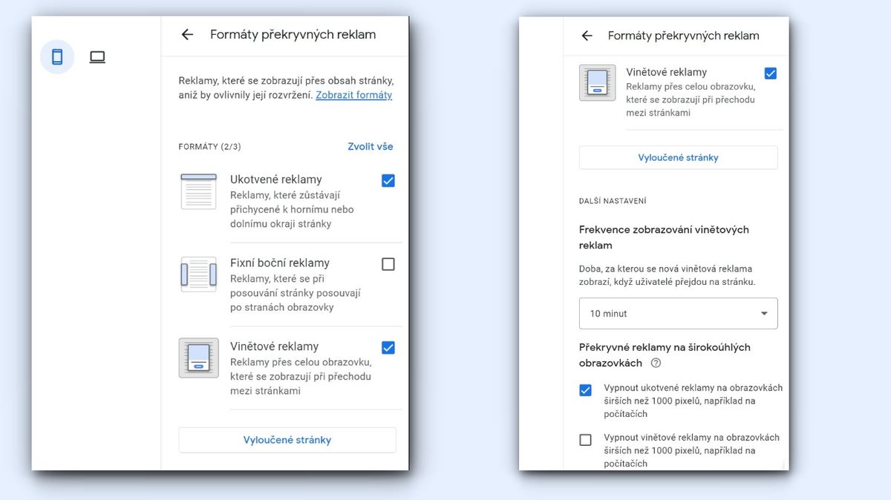The height and width of the screenshot is (500, 891).
Task: Enable the Fixní boční reklamy checkbox
Action: tap(388, 264)
